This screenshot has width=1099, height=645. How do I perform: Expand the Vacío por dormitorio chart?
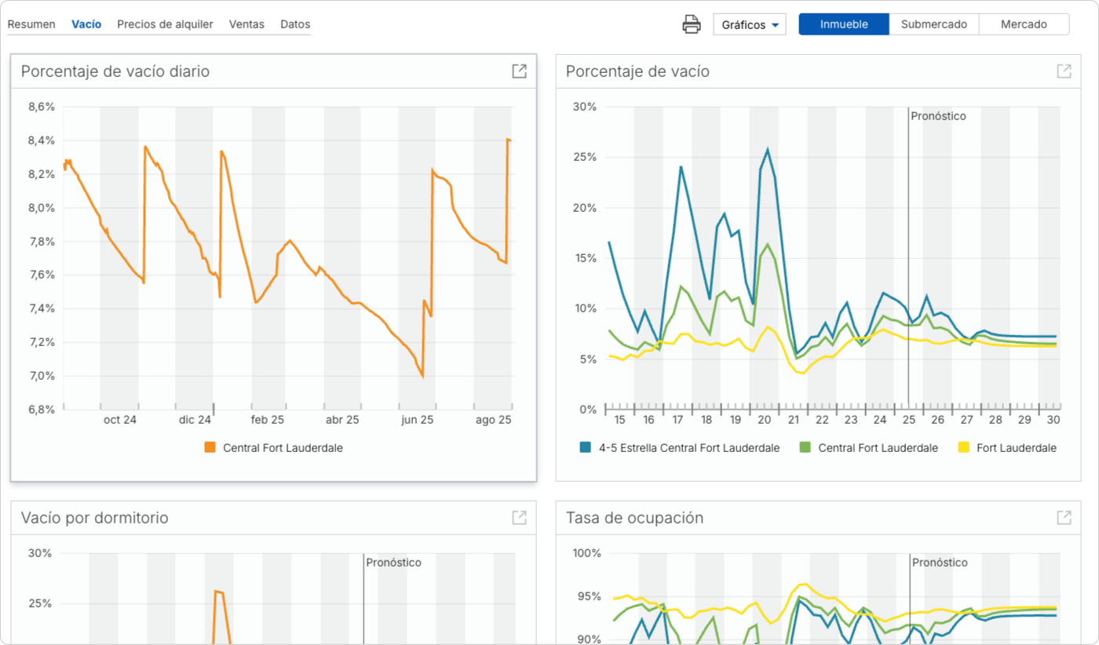tap(519, 518)
